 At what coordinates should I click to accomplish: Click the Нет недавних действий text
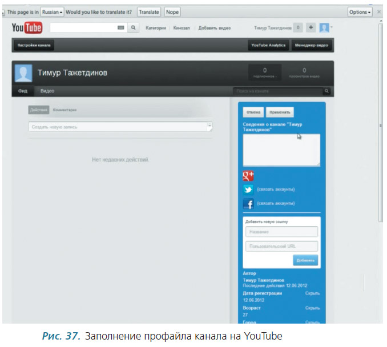[120, 160]
